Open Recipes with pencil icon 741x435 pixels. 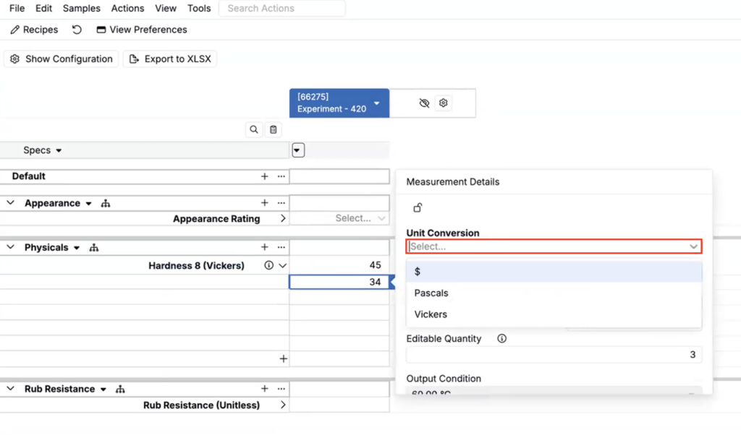(x=34, y=30)
